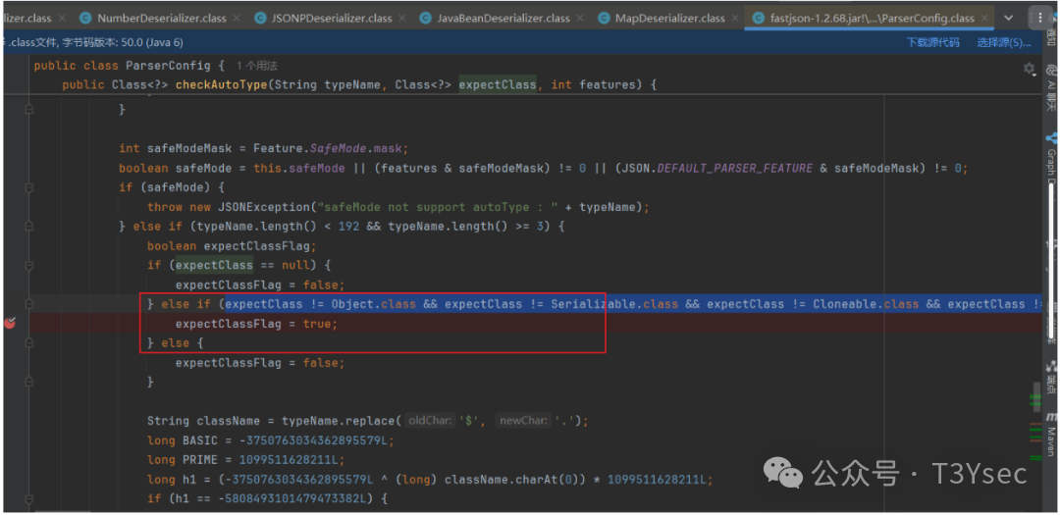Image resolution: width=1060 pixels, height=515 pixels.
Task: Open the three-dot tab options menu
Action: [x=1039, y=18]
